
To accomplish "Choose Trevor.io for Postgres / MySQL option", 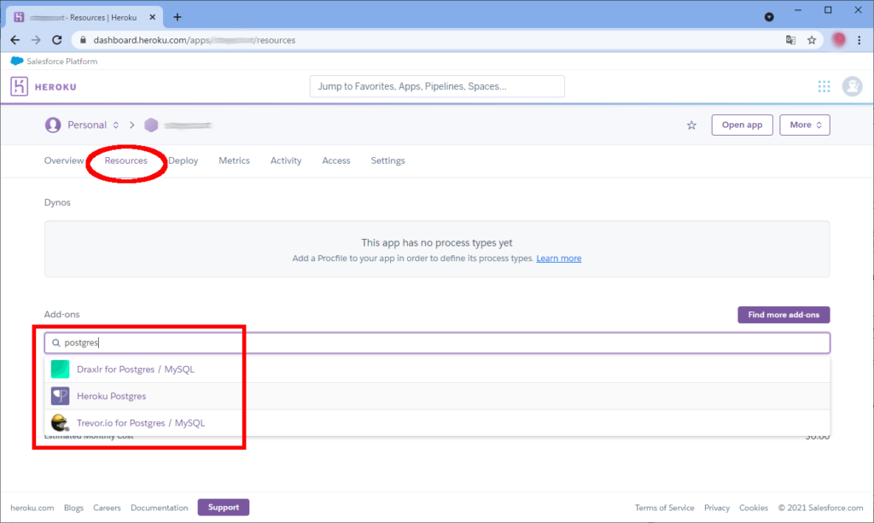I will (x=141, y=422).
